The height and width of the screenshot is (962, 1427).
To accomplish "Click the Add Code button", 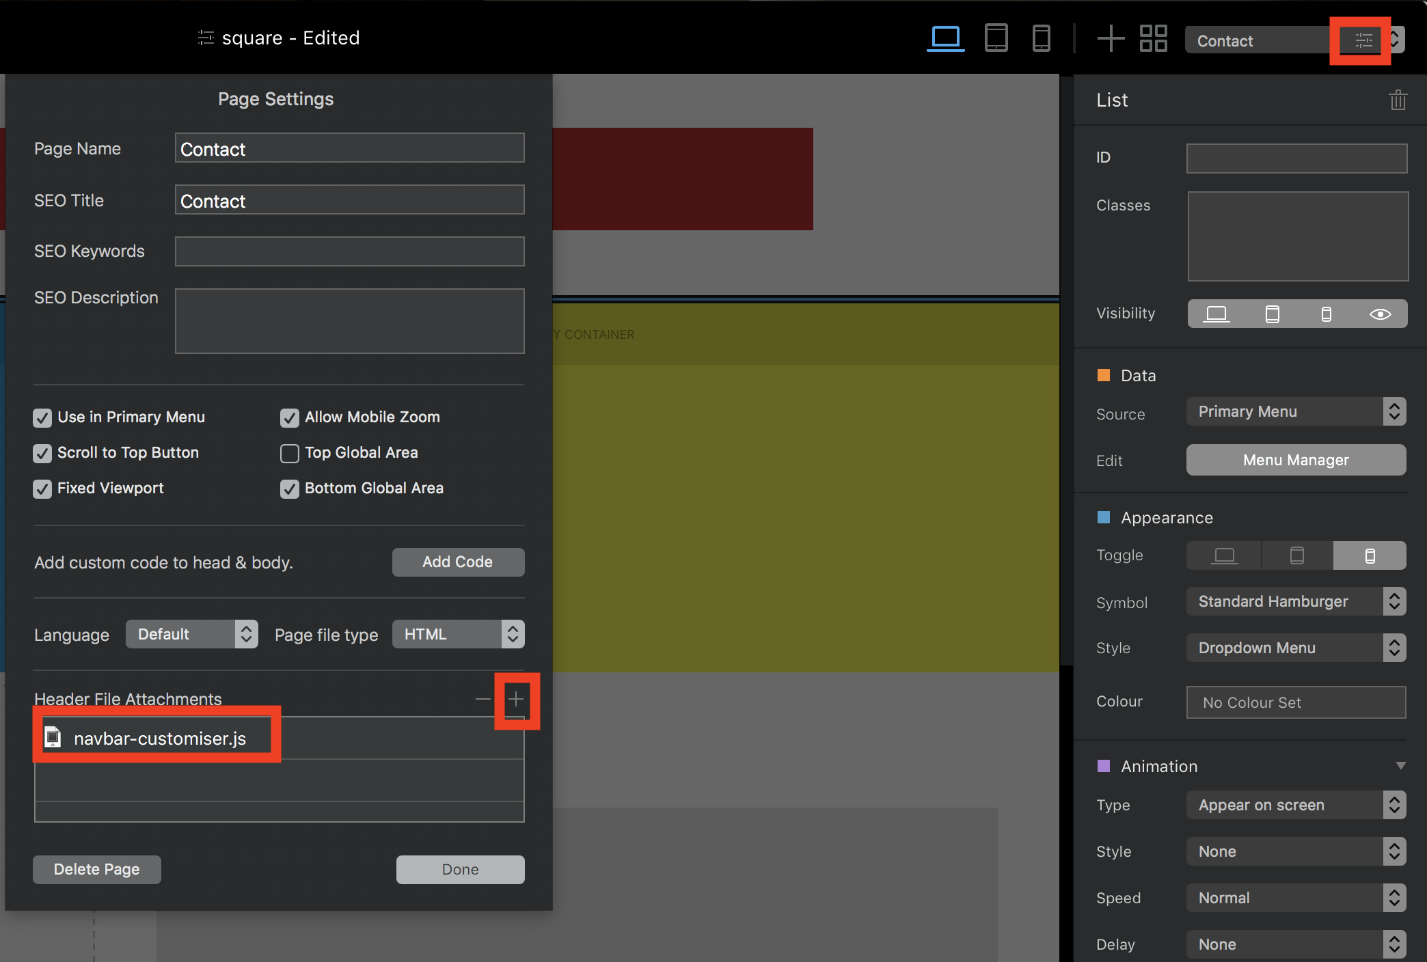I will pos(458,562).
